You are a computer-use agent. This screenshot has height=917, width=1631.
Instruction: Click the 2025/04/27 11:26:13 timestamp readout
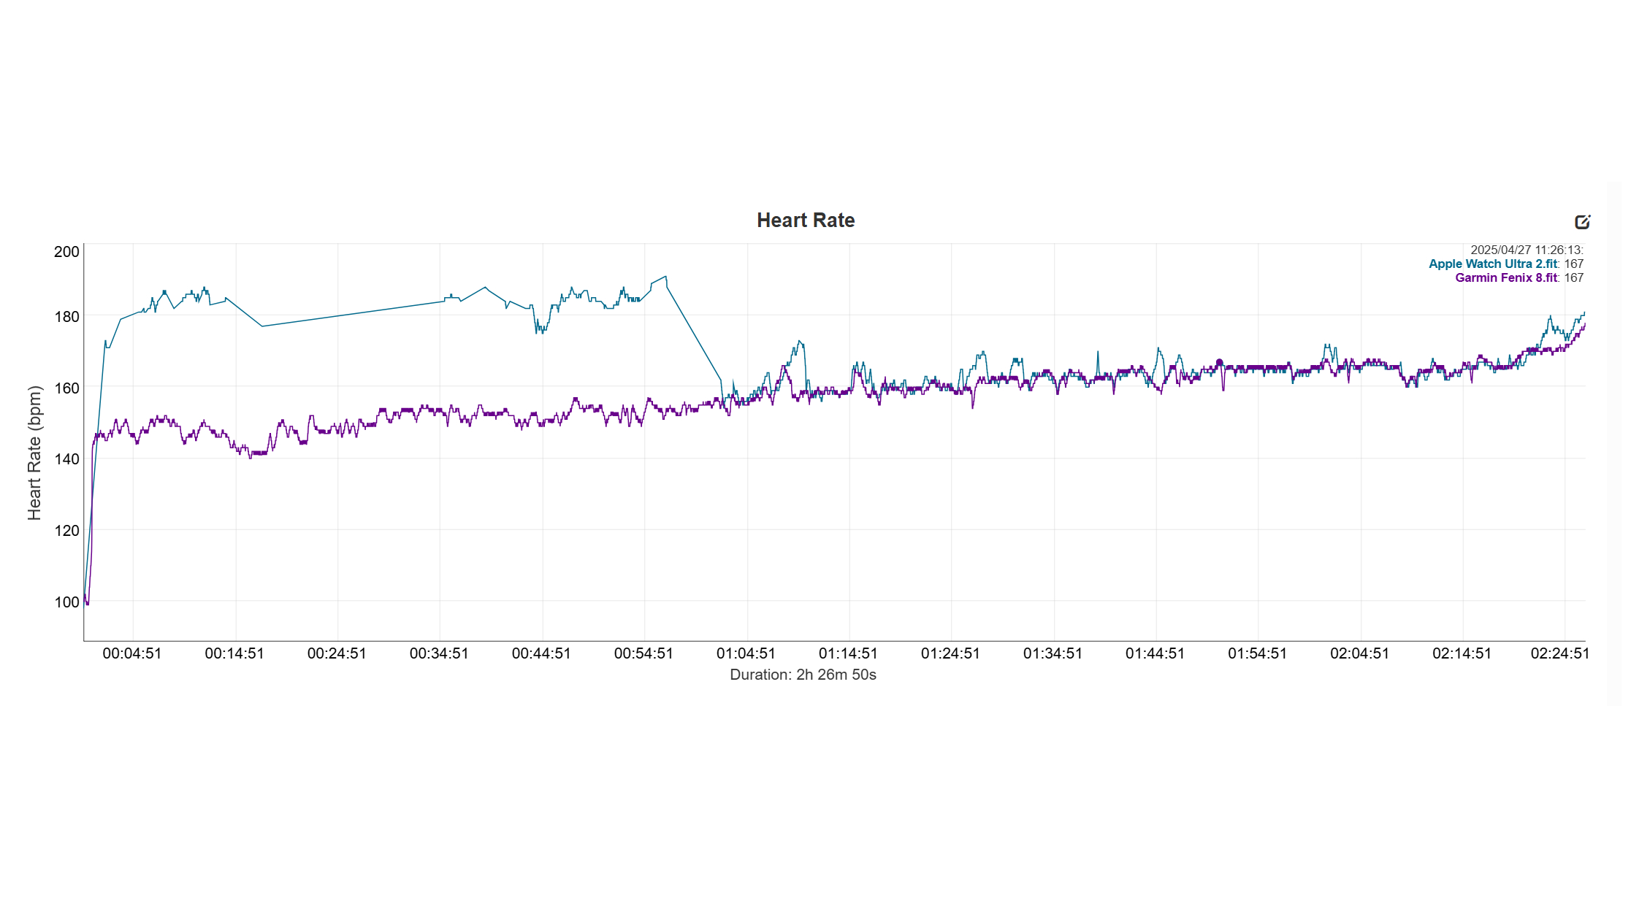[1527, 250]
